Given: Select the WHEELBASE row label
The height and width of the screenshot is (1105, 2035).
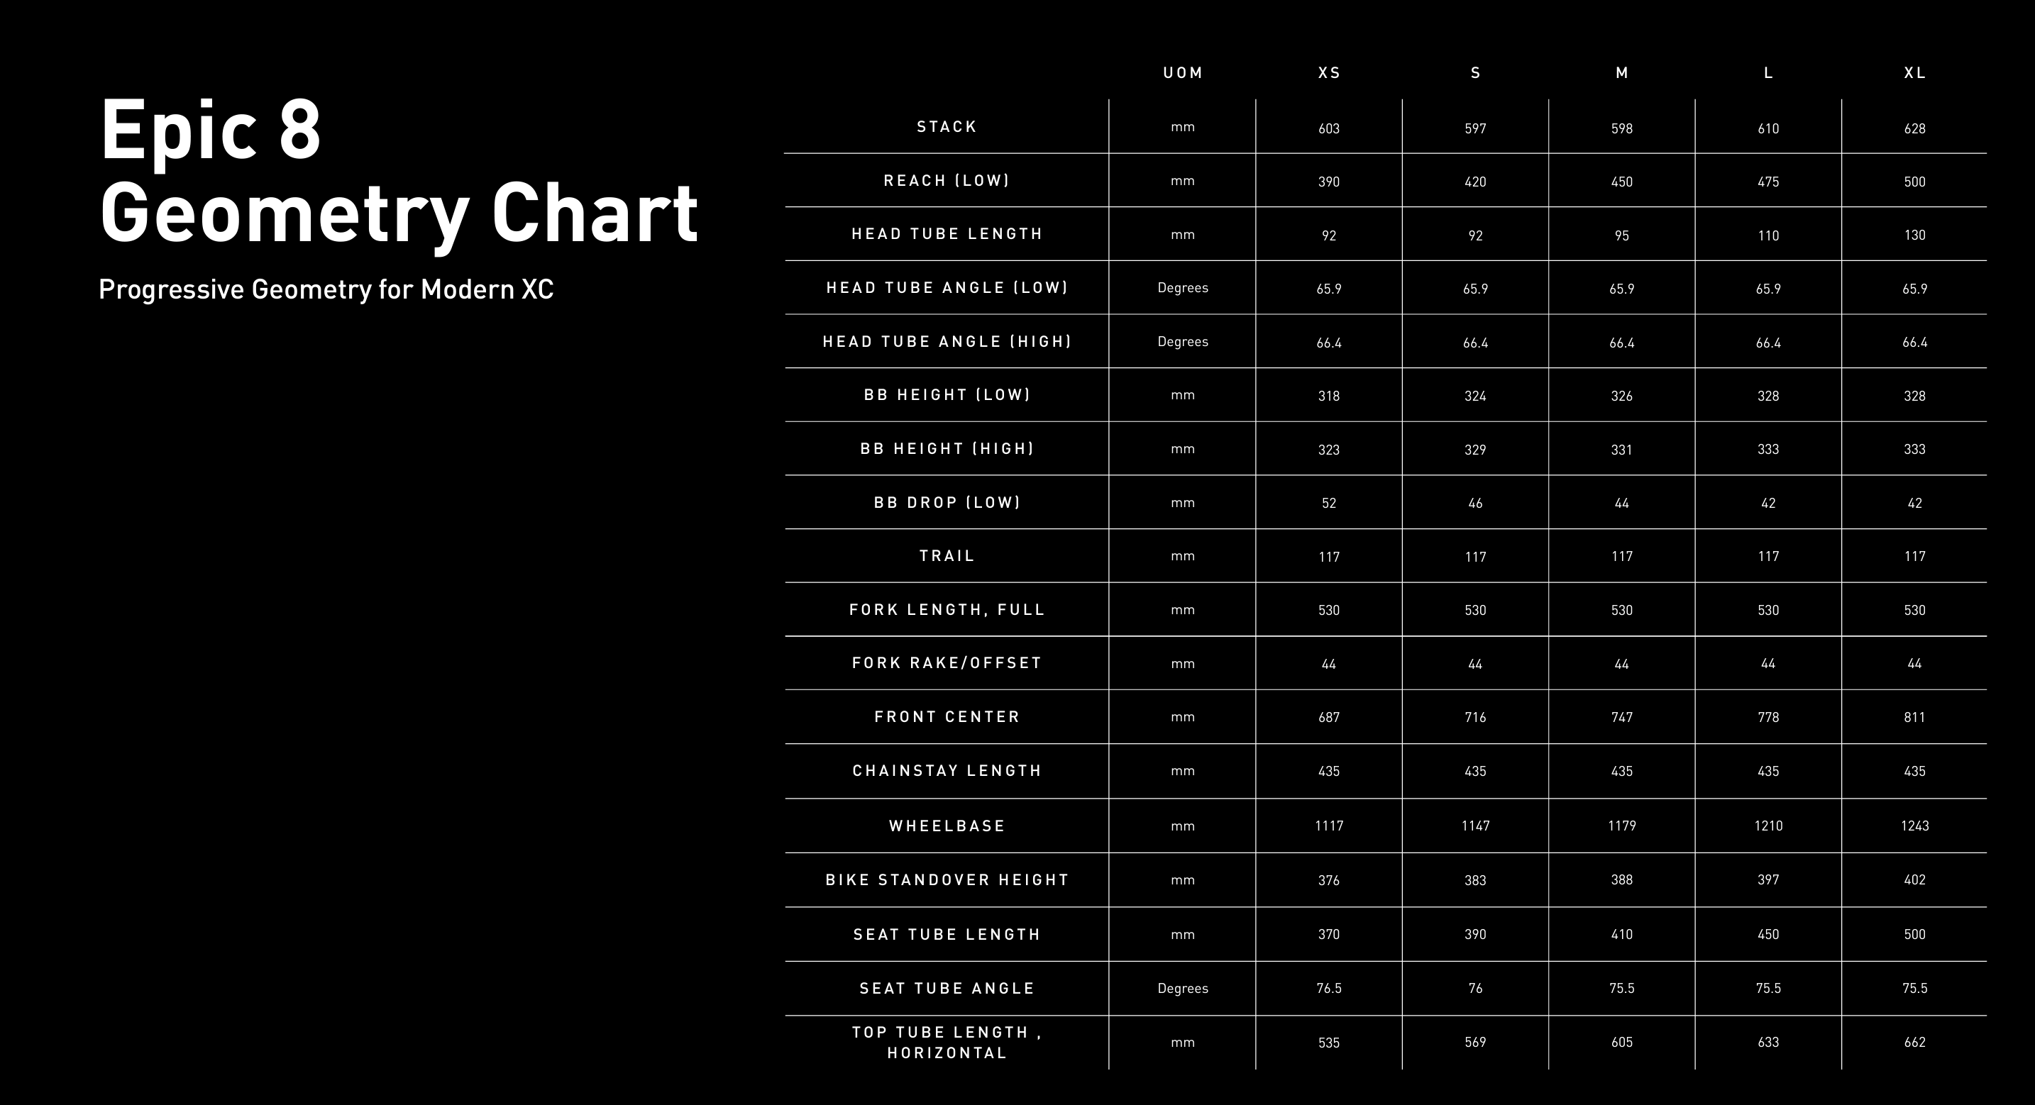Looking at the screenshot, I should pyautogui.click(x=947, y=826).
